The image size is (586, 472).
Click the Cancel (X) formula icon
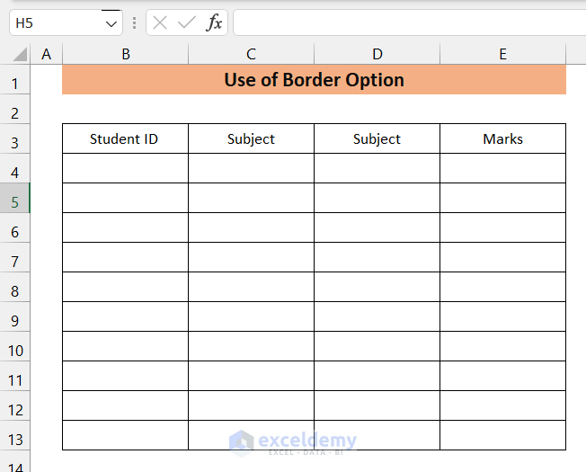160,23
